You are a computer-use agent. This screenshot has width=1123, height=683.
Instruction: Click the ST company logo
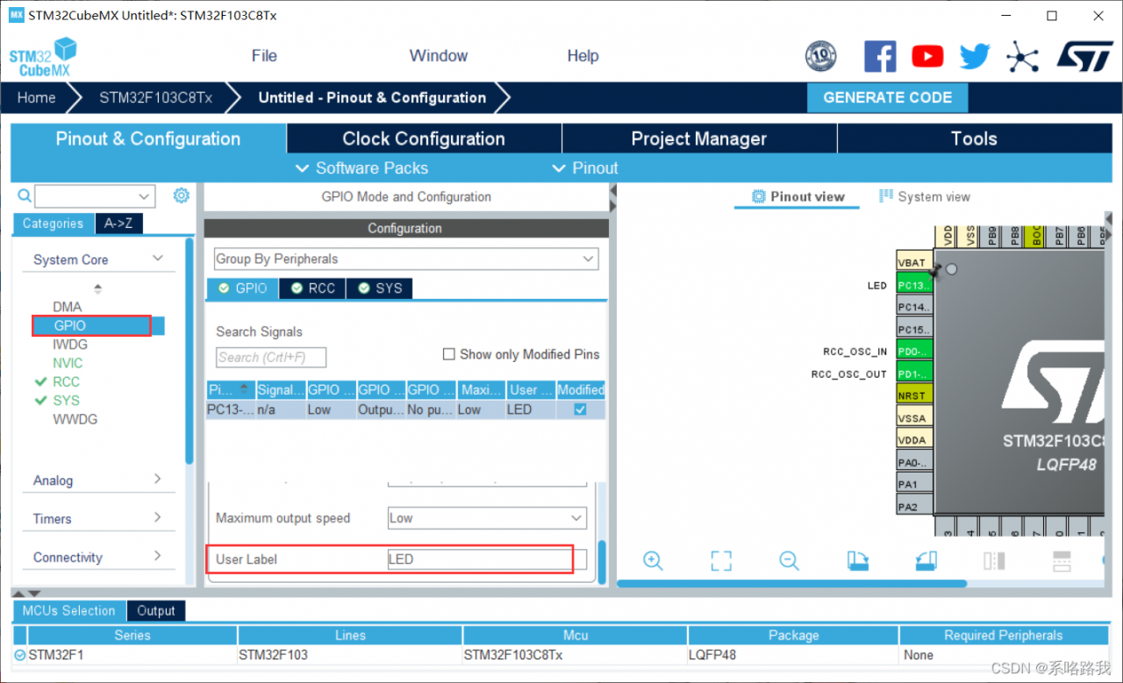tap(1084, 56)
